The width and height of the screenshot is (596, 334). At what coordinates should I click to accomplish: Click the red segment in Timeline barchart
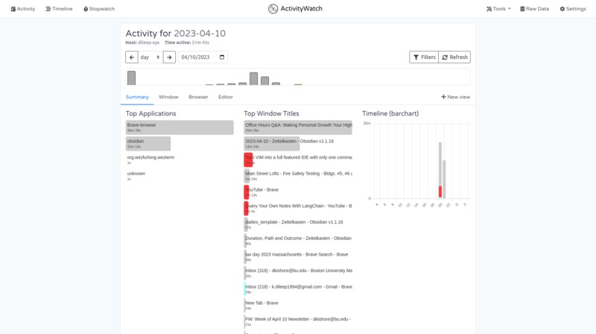[440, 192]
